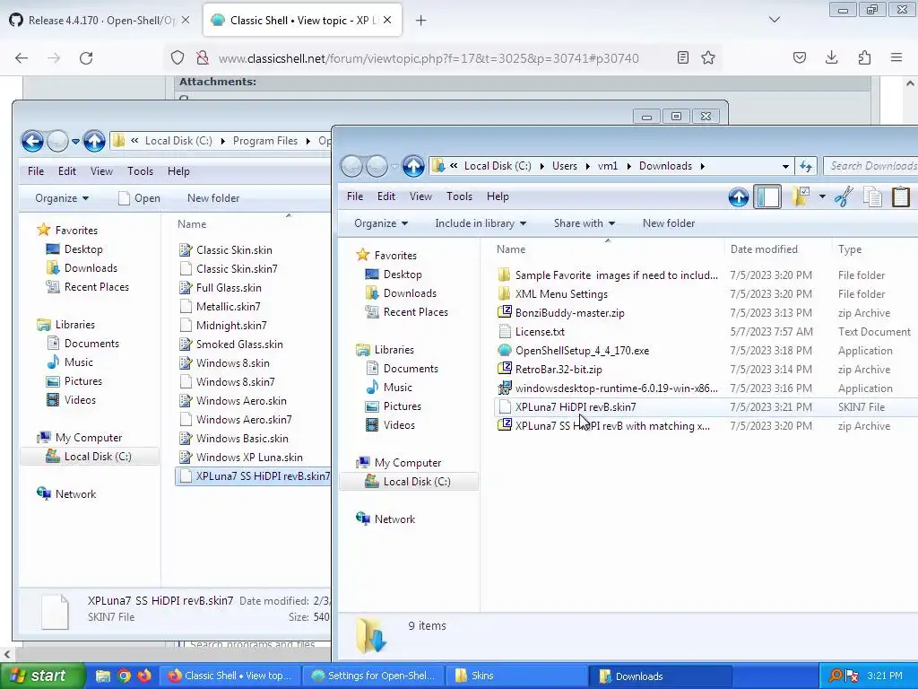
Task: Open address history dropdown in Downloads window
Action: [x=785, y=166]
